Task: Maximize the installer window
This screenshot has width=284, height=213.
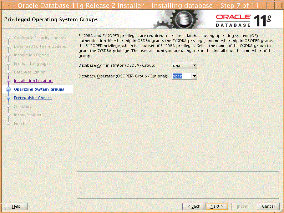Action: pyautogui.click(x=279, y=5)
